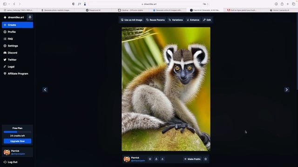
Task: Click the generated lemur image
Action: point(166,89)
